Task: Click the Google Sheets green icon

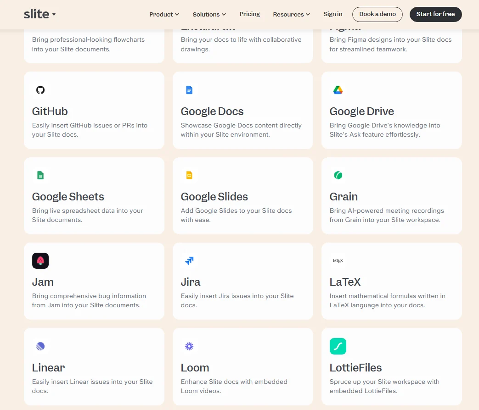Action: click(x=40, y=175)
